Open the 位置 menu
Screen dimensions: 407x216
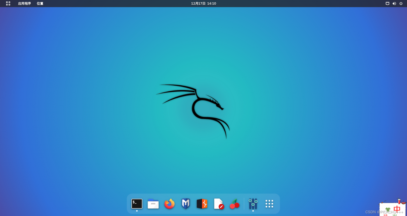click(40, 3)
